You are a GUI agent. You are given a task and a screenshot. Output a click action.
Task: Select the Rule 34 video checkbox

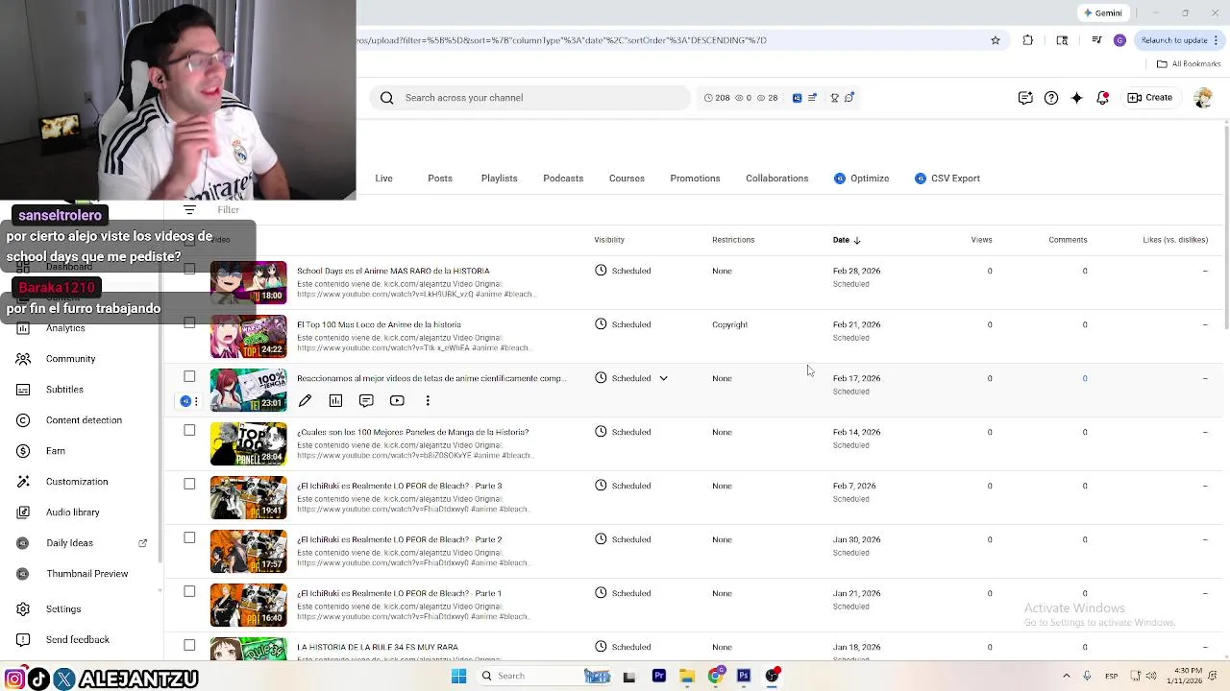[189, 646]
